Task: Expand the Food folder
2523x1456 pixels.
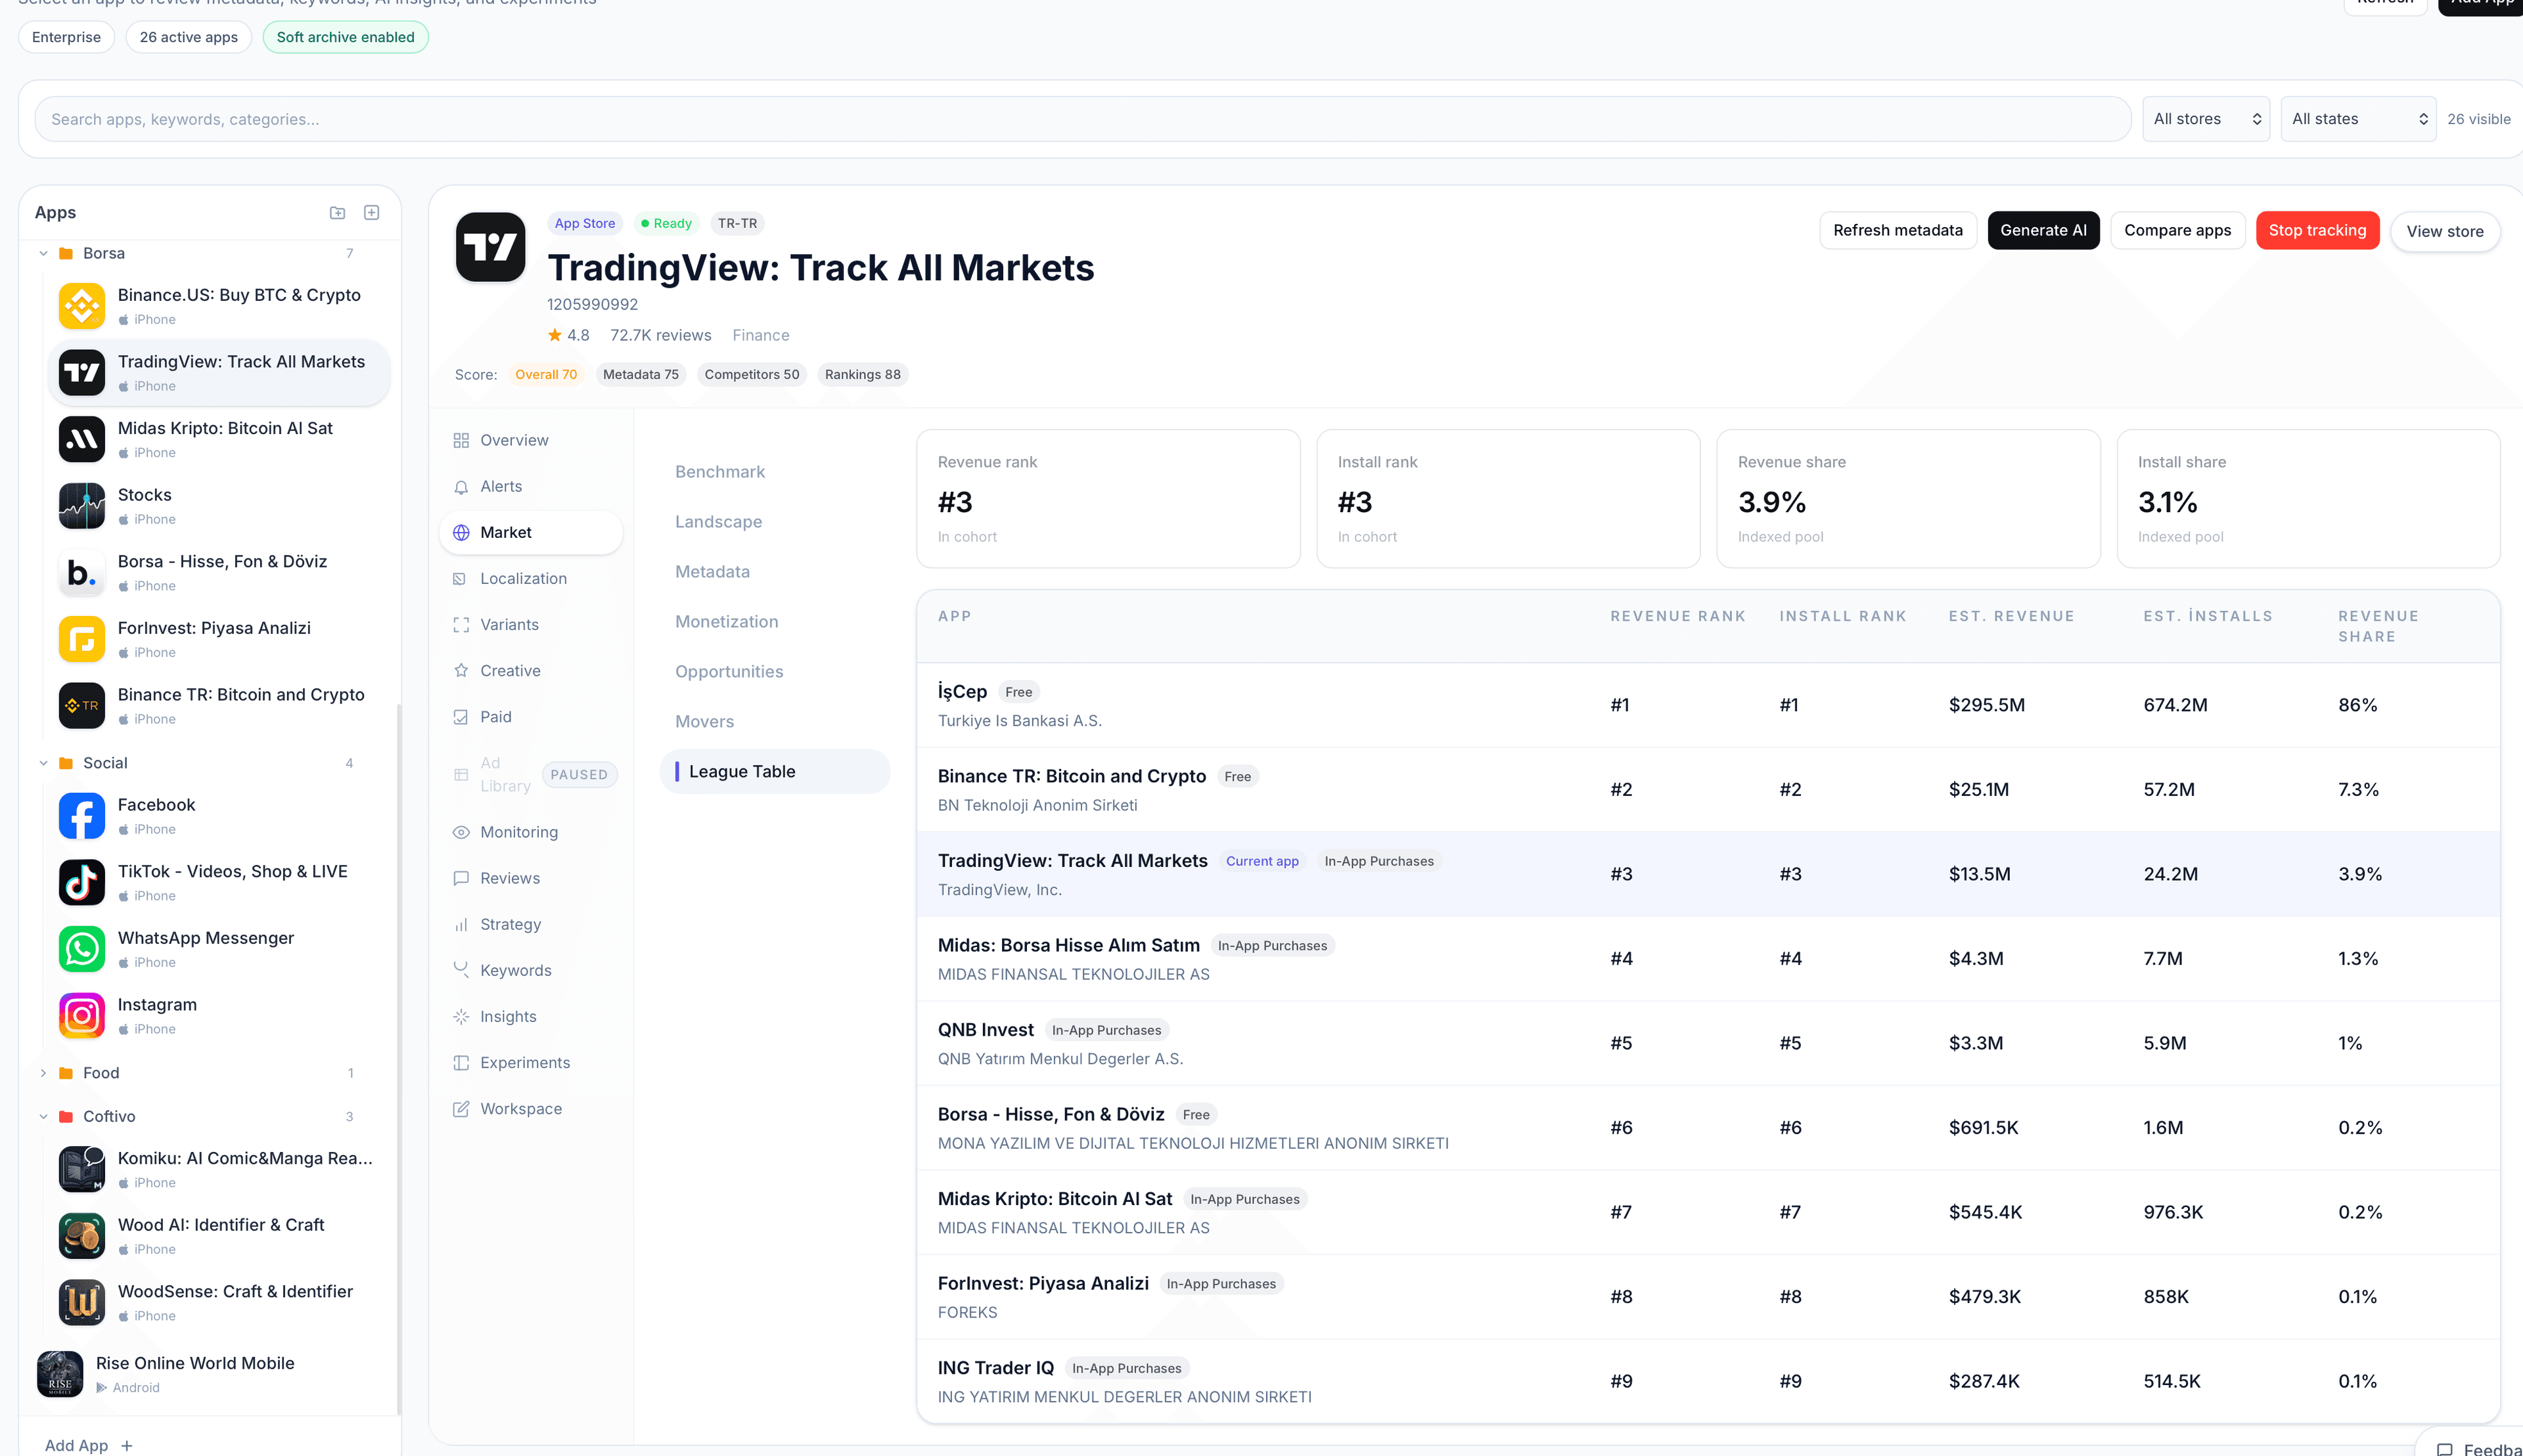Action: (43, 1073)
